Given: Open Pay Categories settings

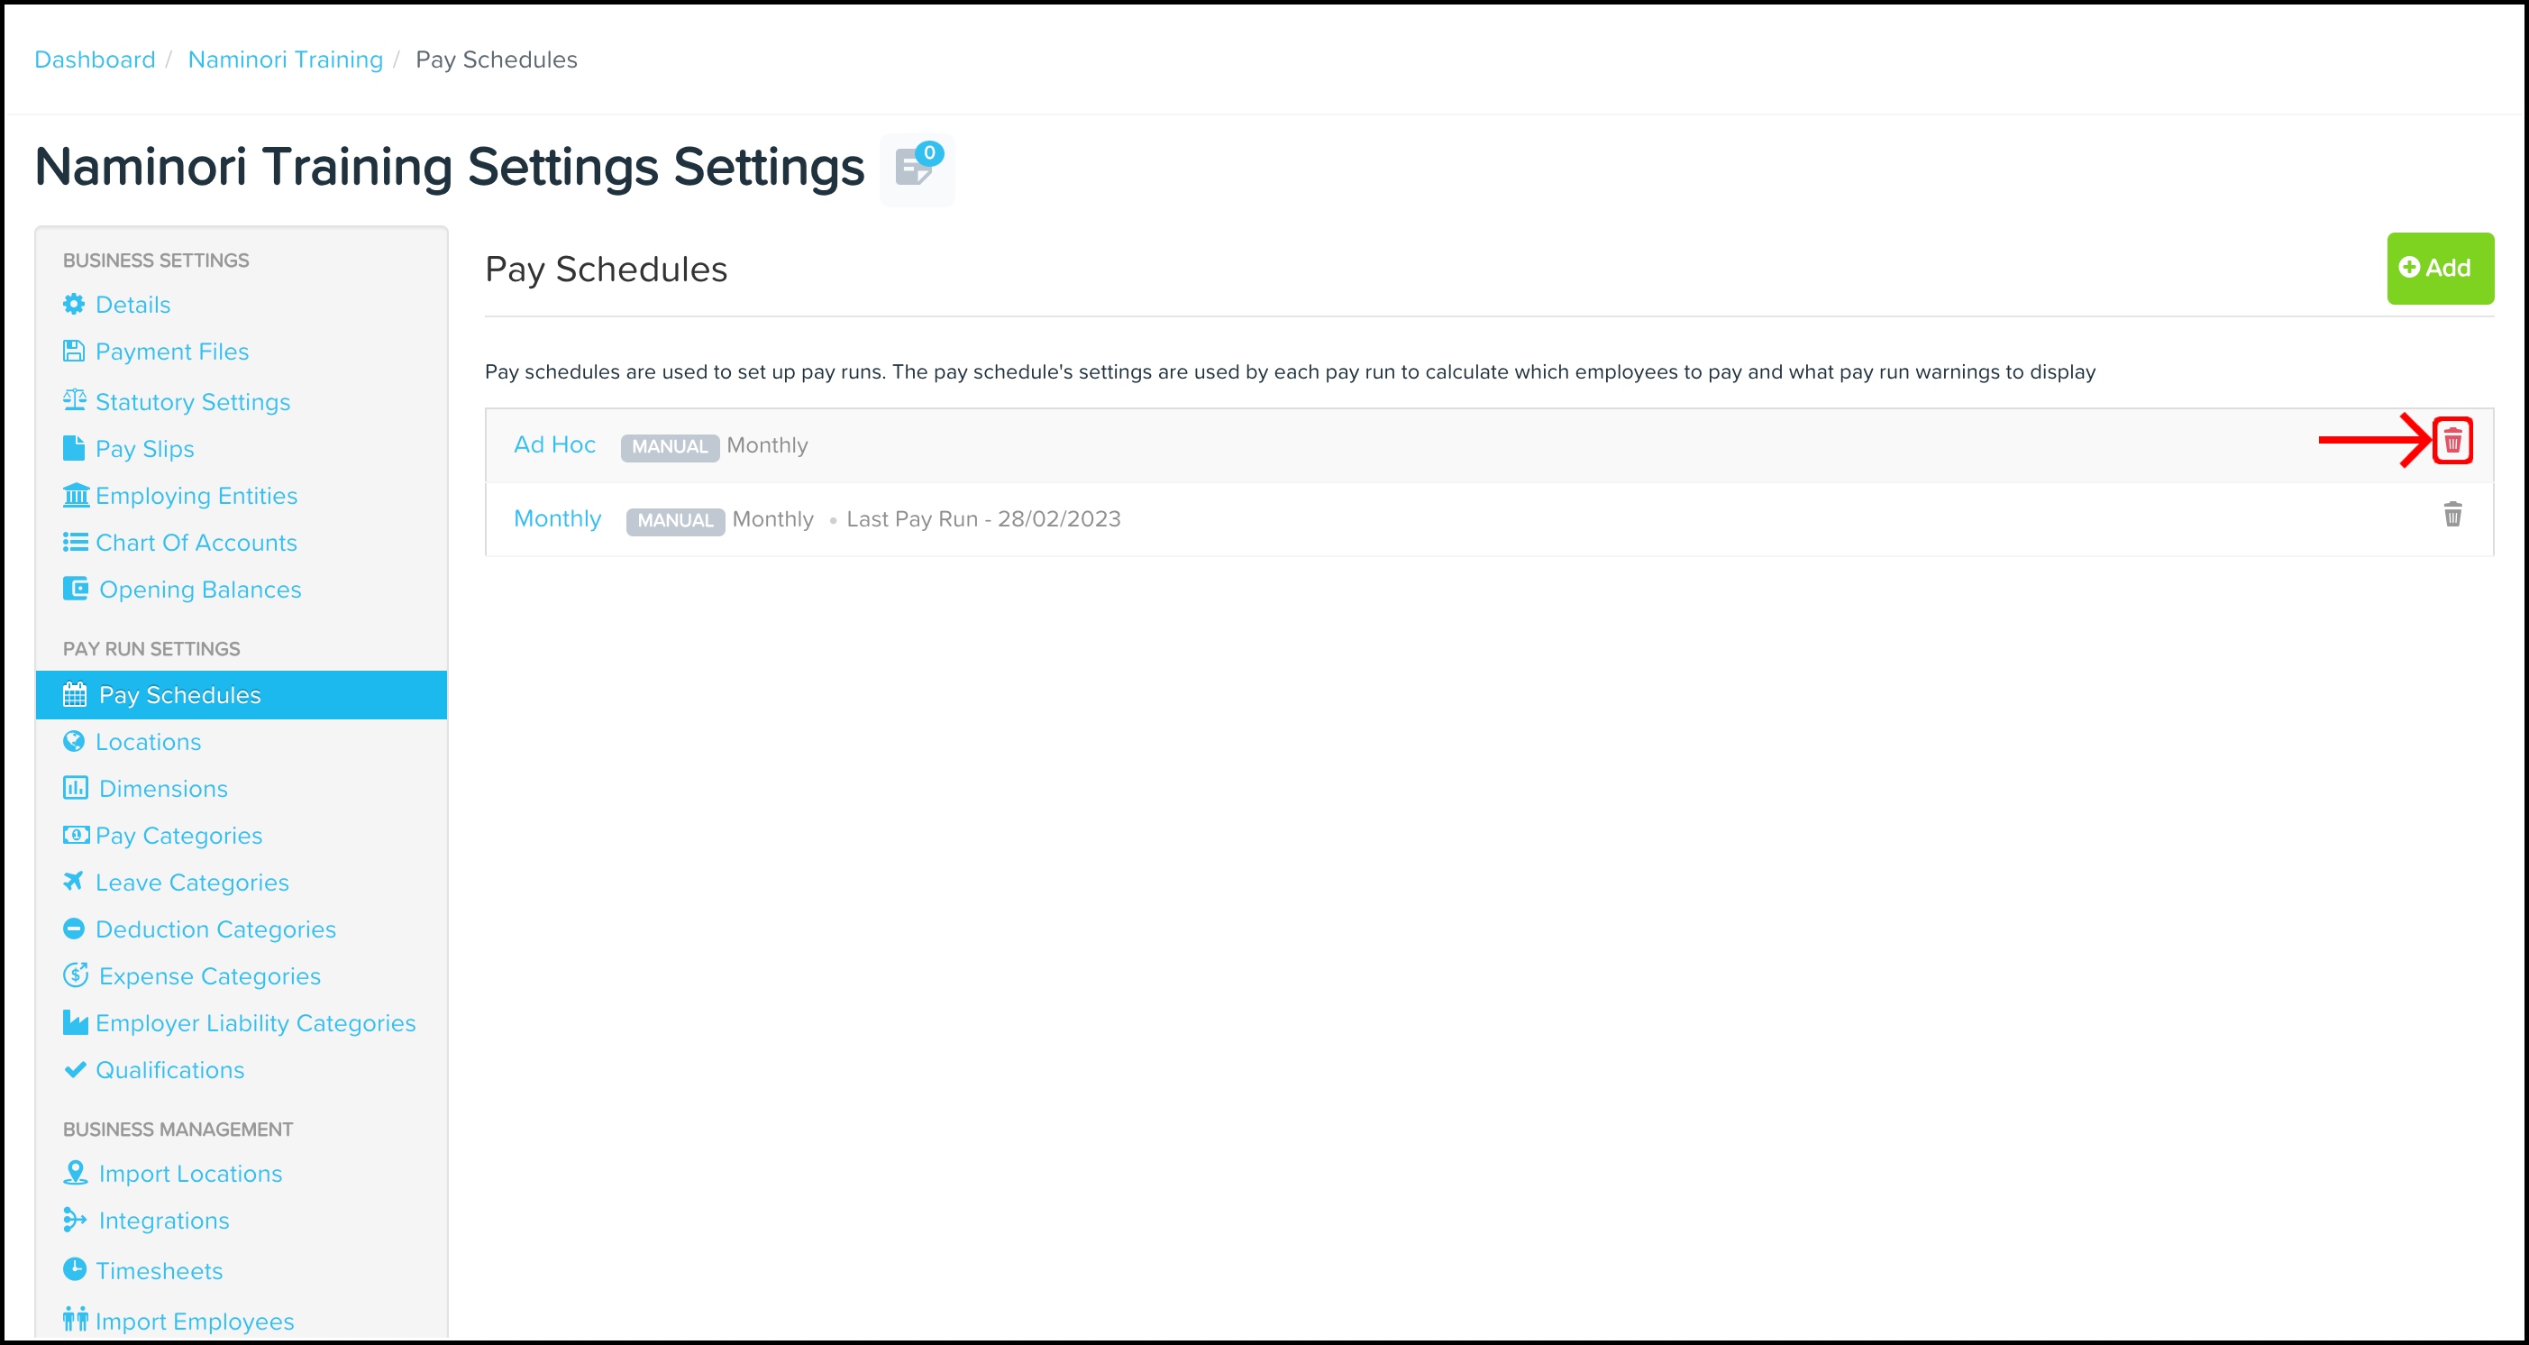Looking at the screenshot, I should pyautogui.click(x=178, y=836).
